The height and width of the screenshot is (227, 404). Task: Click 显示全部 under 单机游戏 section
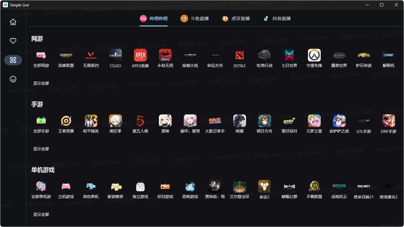pyautogui.click(x=41, y=214)
